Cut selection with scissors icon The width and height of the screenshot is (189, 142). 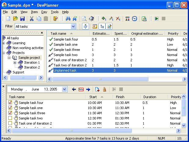(x=31, y=19)
